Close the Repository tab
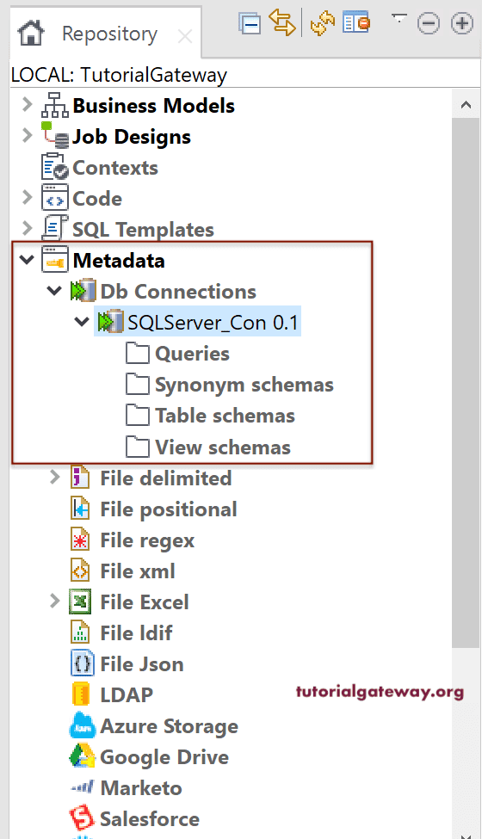The image size is (482, 839). pos(185,37)
